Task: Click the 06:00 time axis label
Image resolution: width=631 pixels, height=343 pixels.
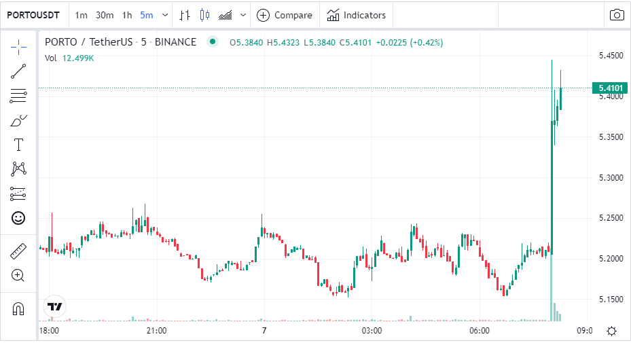Action: (480, 331)
